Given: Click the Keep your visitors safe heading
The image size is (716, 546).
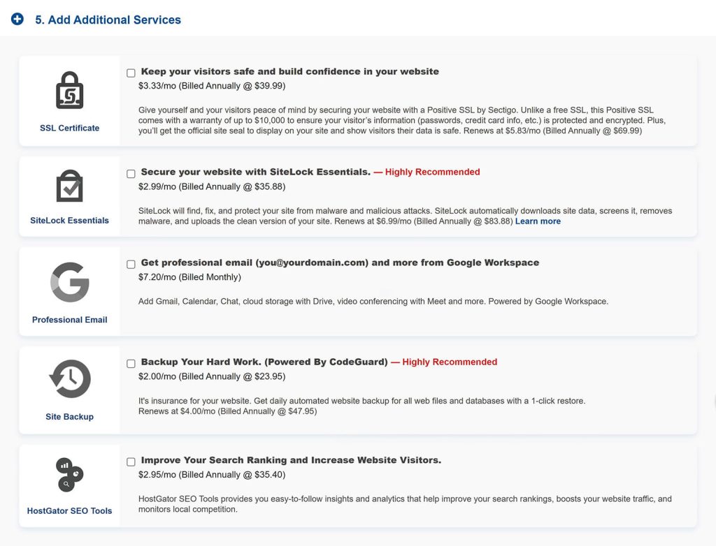Looking at the screenshot, I should coord(290,71).
